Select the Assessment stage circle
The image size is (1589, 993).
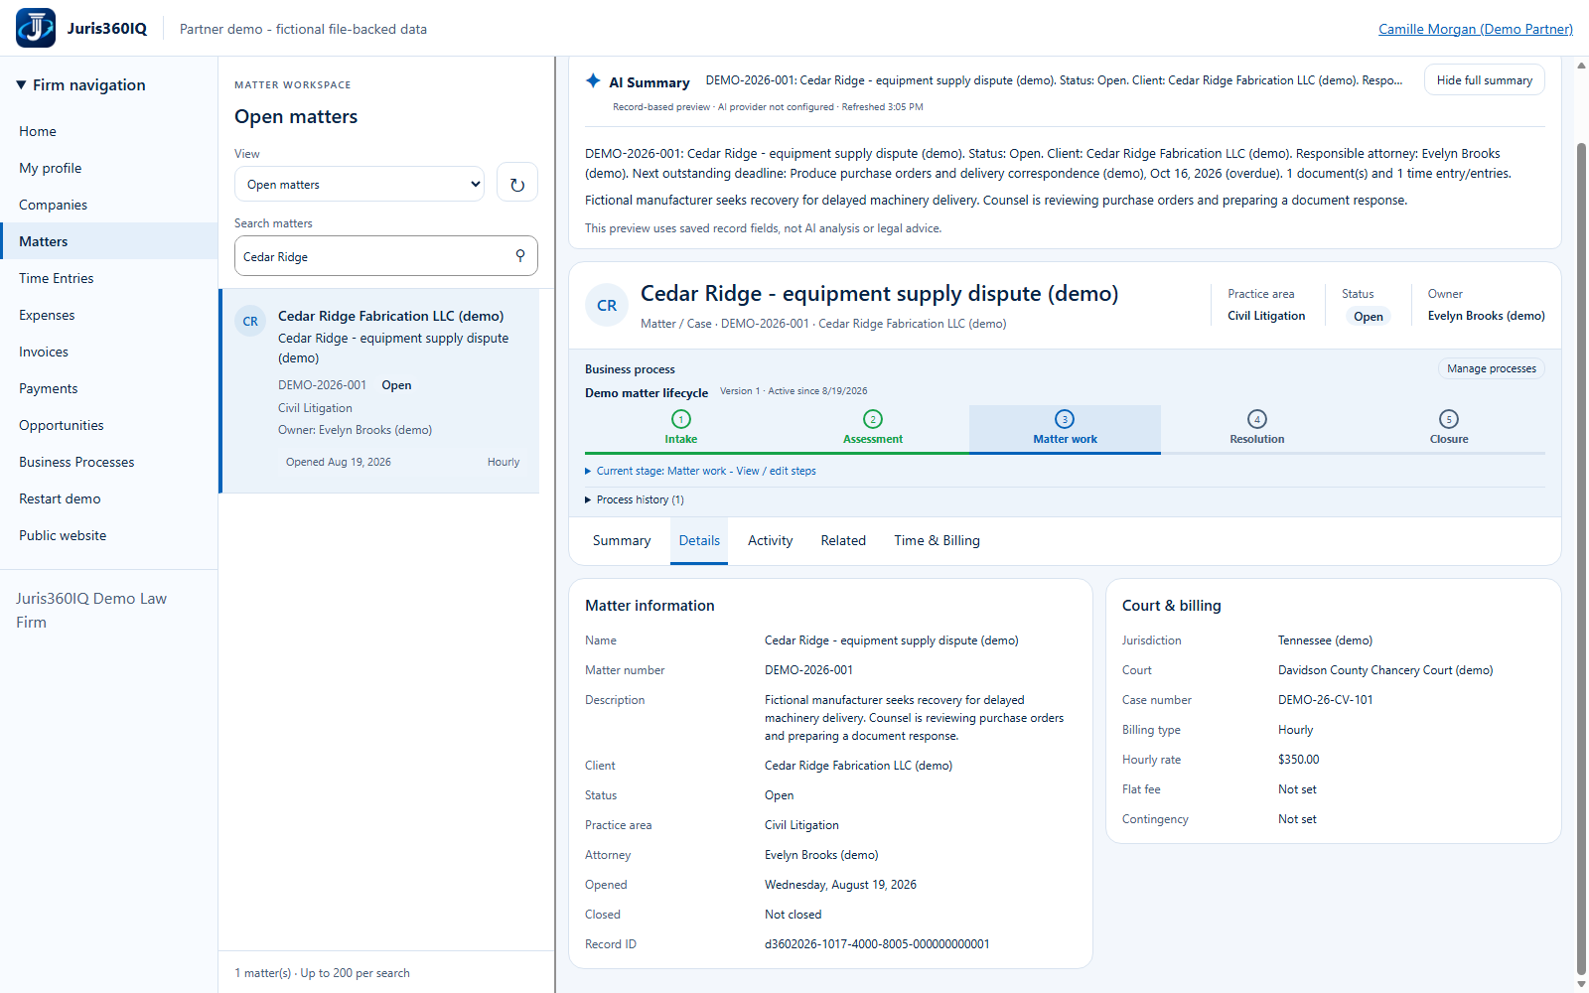pos(873,419)
